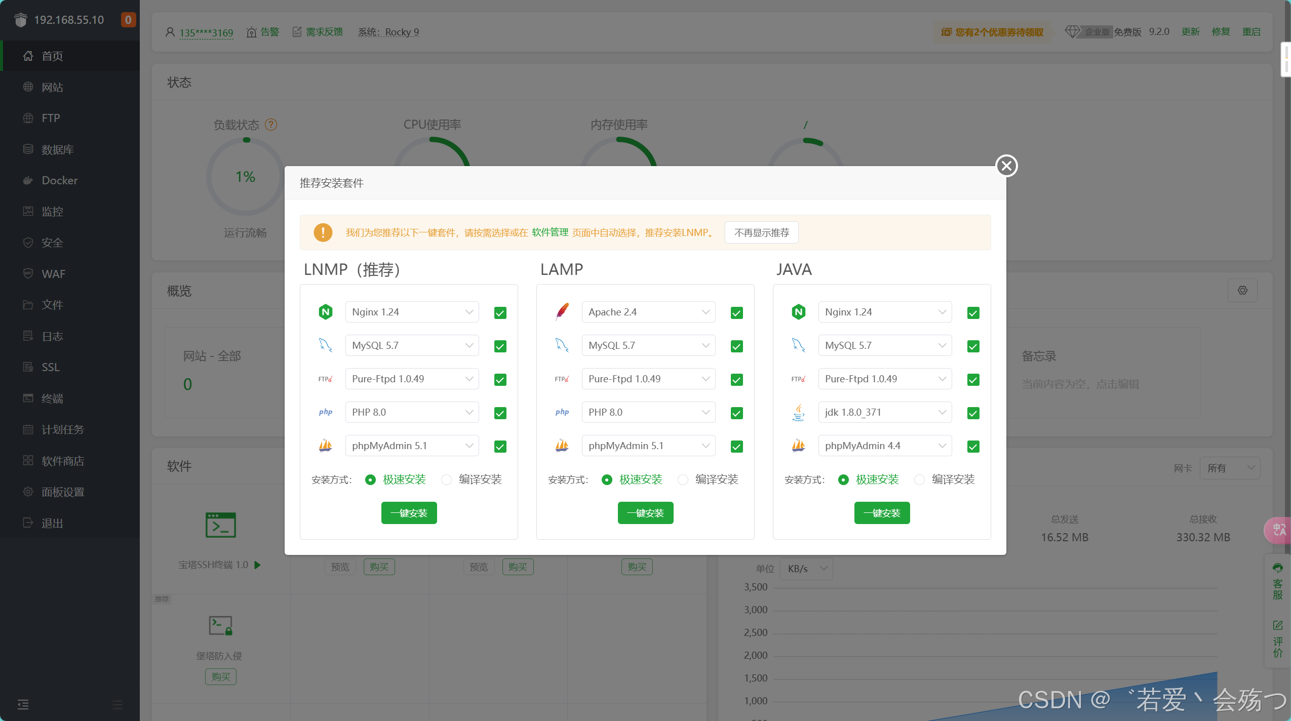Go to 首页 home in the sidebar
The height and width of the screenshot is (721, 1291).
[x=52, y=56]
